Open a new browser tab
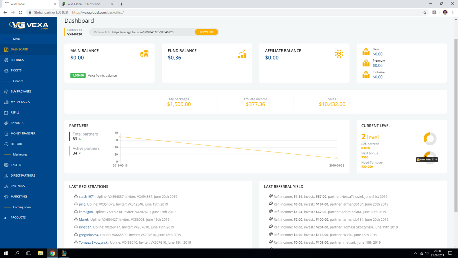The image size is (458, 258). [121, 4]
